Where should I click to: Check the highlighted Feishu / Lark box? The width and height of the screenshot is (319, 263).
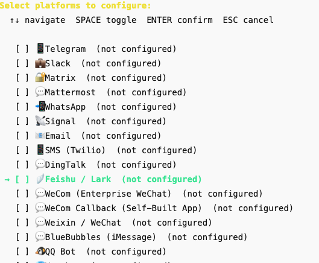(x=22, y=179)
